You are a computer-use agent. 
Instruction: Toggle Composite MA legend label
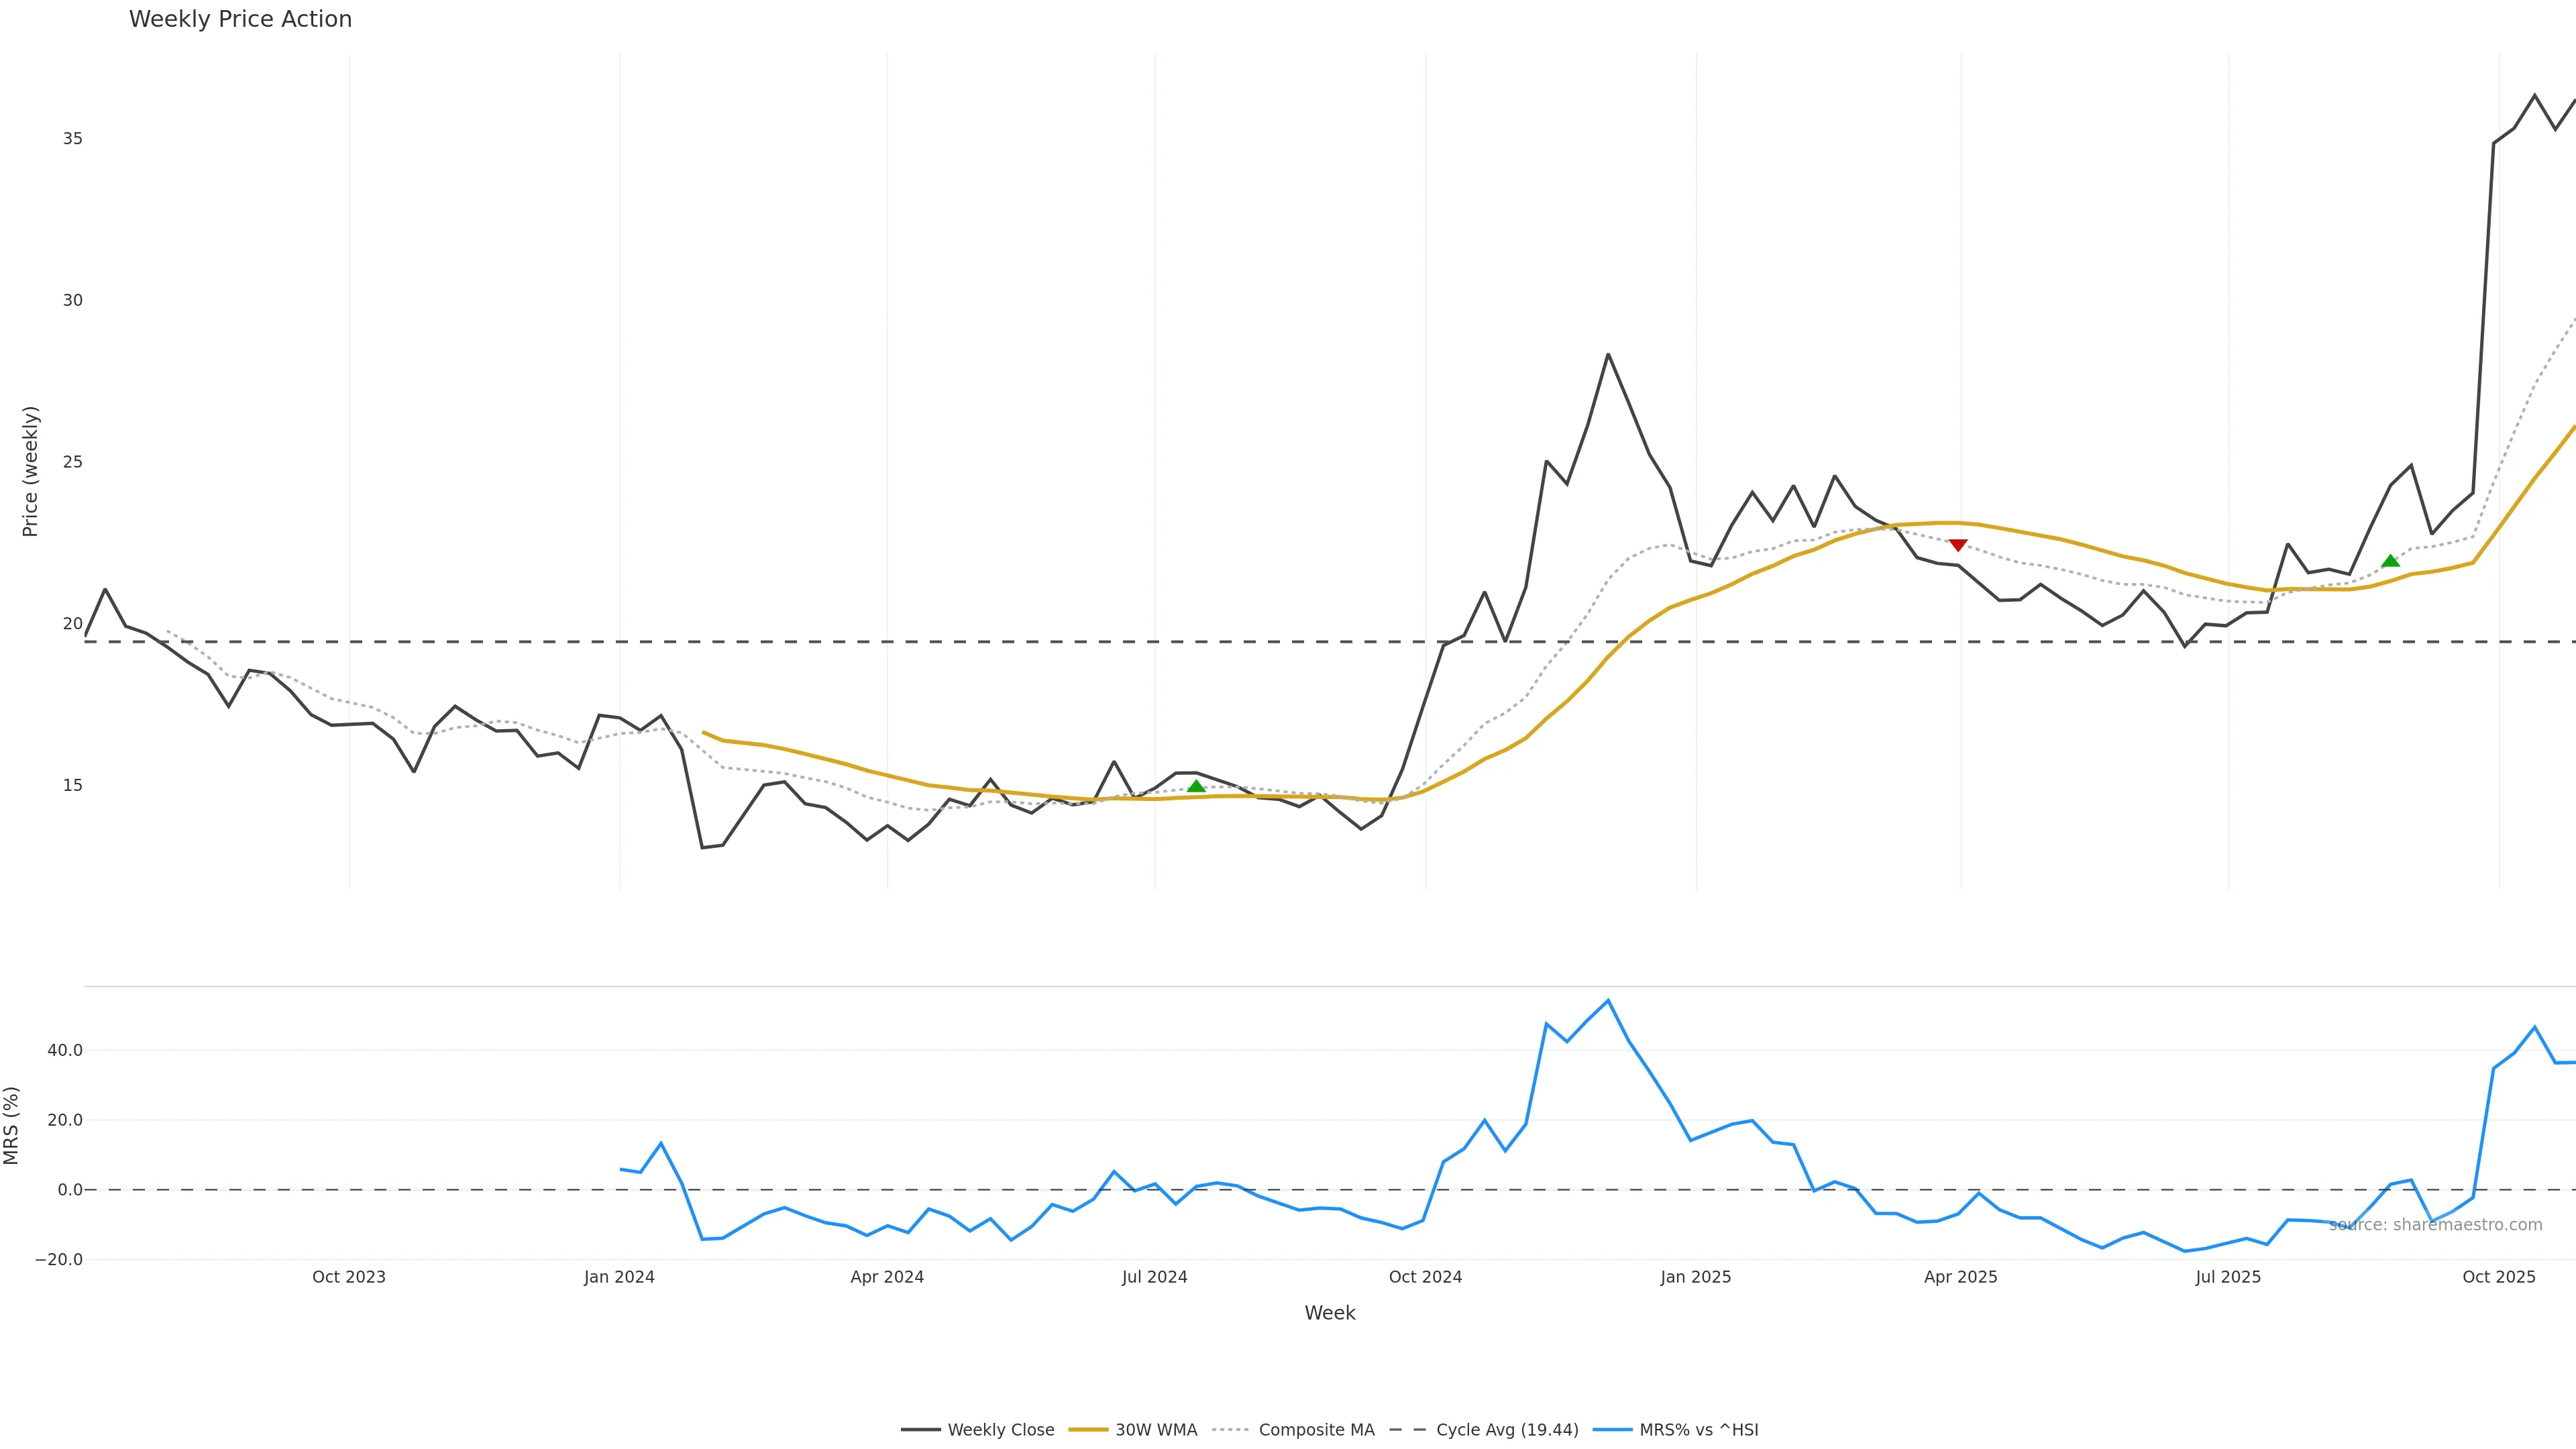(1316, 1430)
